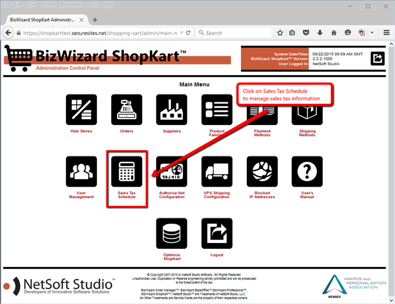Click the Payment Methods text link

(262, 133)
